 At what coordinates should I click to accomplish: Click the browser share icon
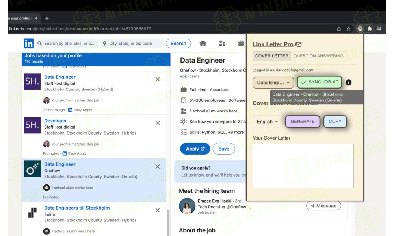[339, 29]
